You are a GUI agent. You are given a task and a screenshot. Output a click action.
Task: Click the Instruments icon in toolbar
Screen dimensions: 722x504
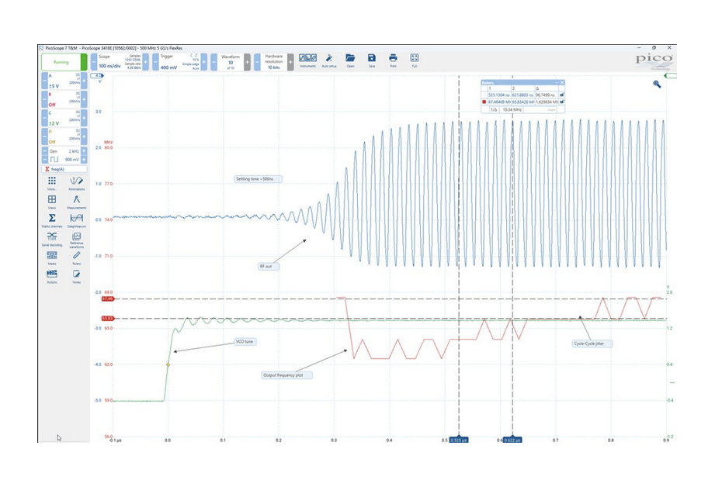(x=307, y=60)
